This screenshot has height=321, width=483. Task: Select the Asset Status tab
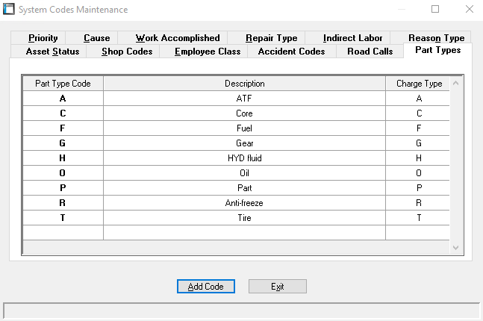coord(52,52)
